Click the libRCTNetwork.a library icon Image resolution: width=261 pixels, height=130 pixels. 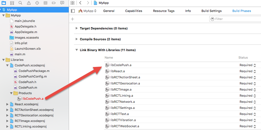(107, 102)
